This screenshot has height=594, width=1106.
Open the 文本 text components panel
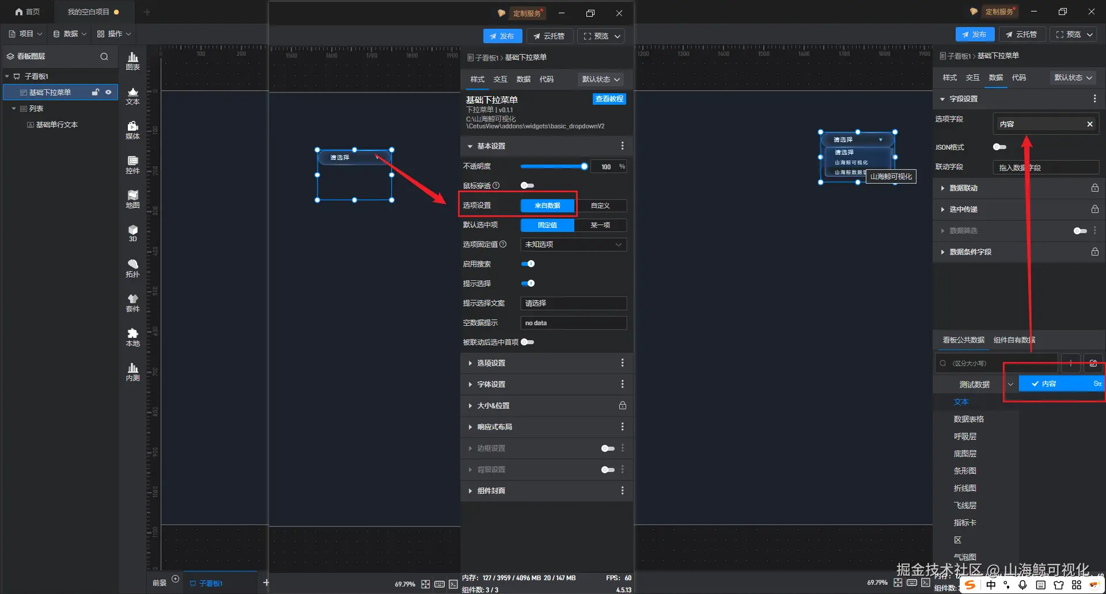pyautogui.click(x=132, y=96)
